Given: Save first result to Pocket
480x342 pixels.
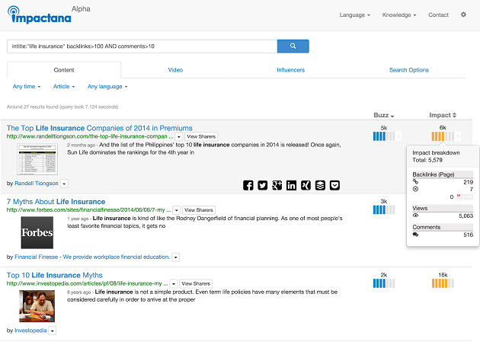Looking at the screenshot, I should (x=334, y=185).
